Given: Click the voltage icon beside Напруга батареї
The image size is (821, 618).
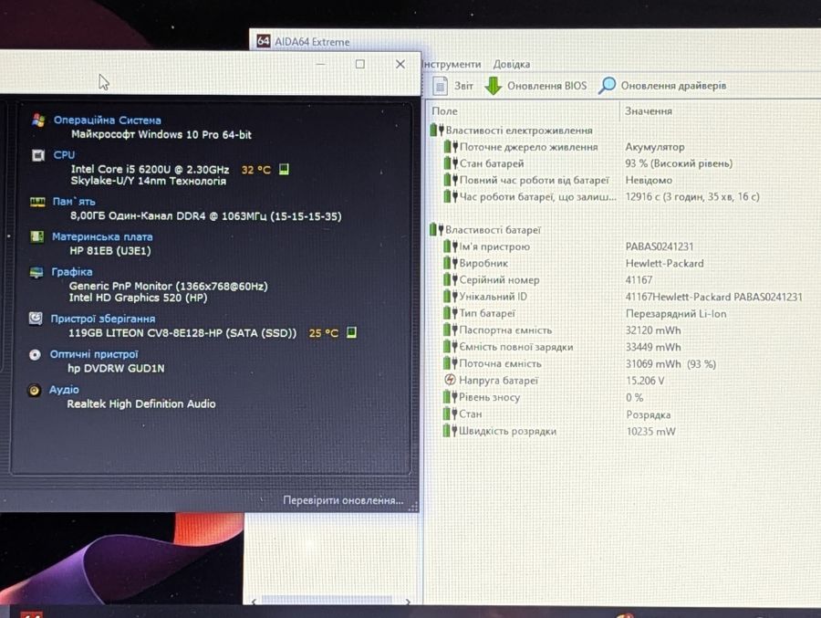Looking at the screenshot, I should click(x=450, y=380).
